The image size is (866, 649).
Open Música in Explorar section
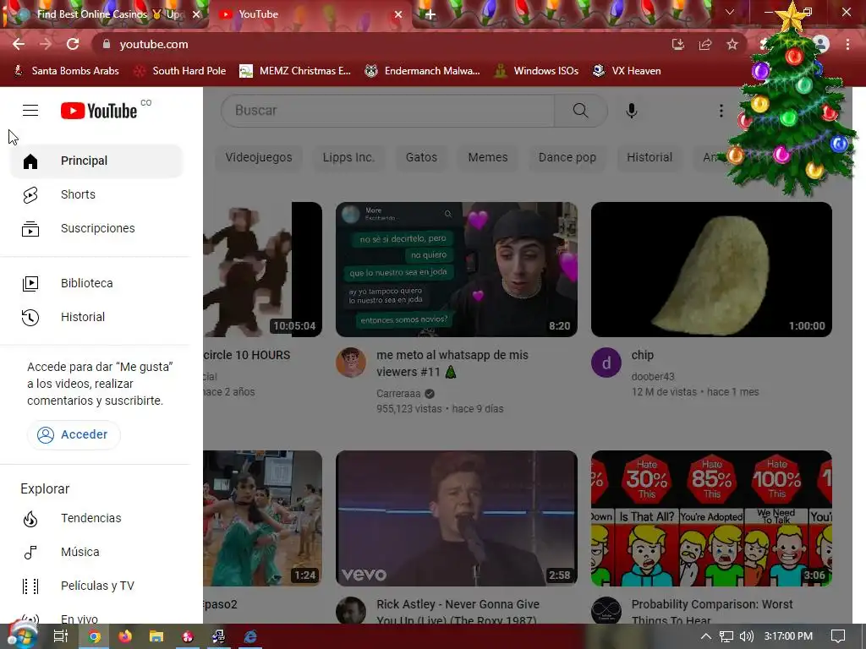click(x=96, y=552)
